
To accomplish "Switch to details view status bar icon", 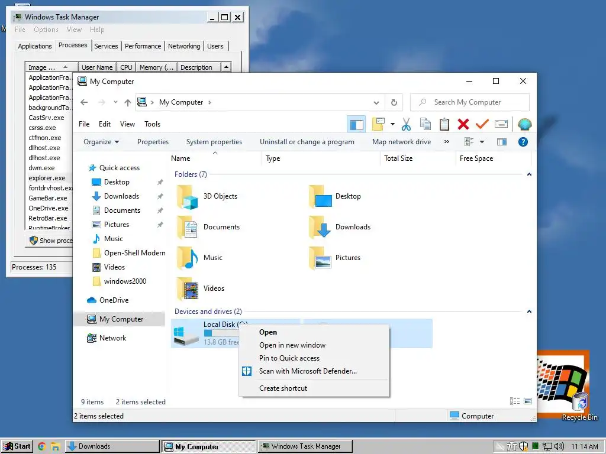I will [x=515, y=401].
